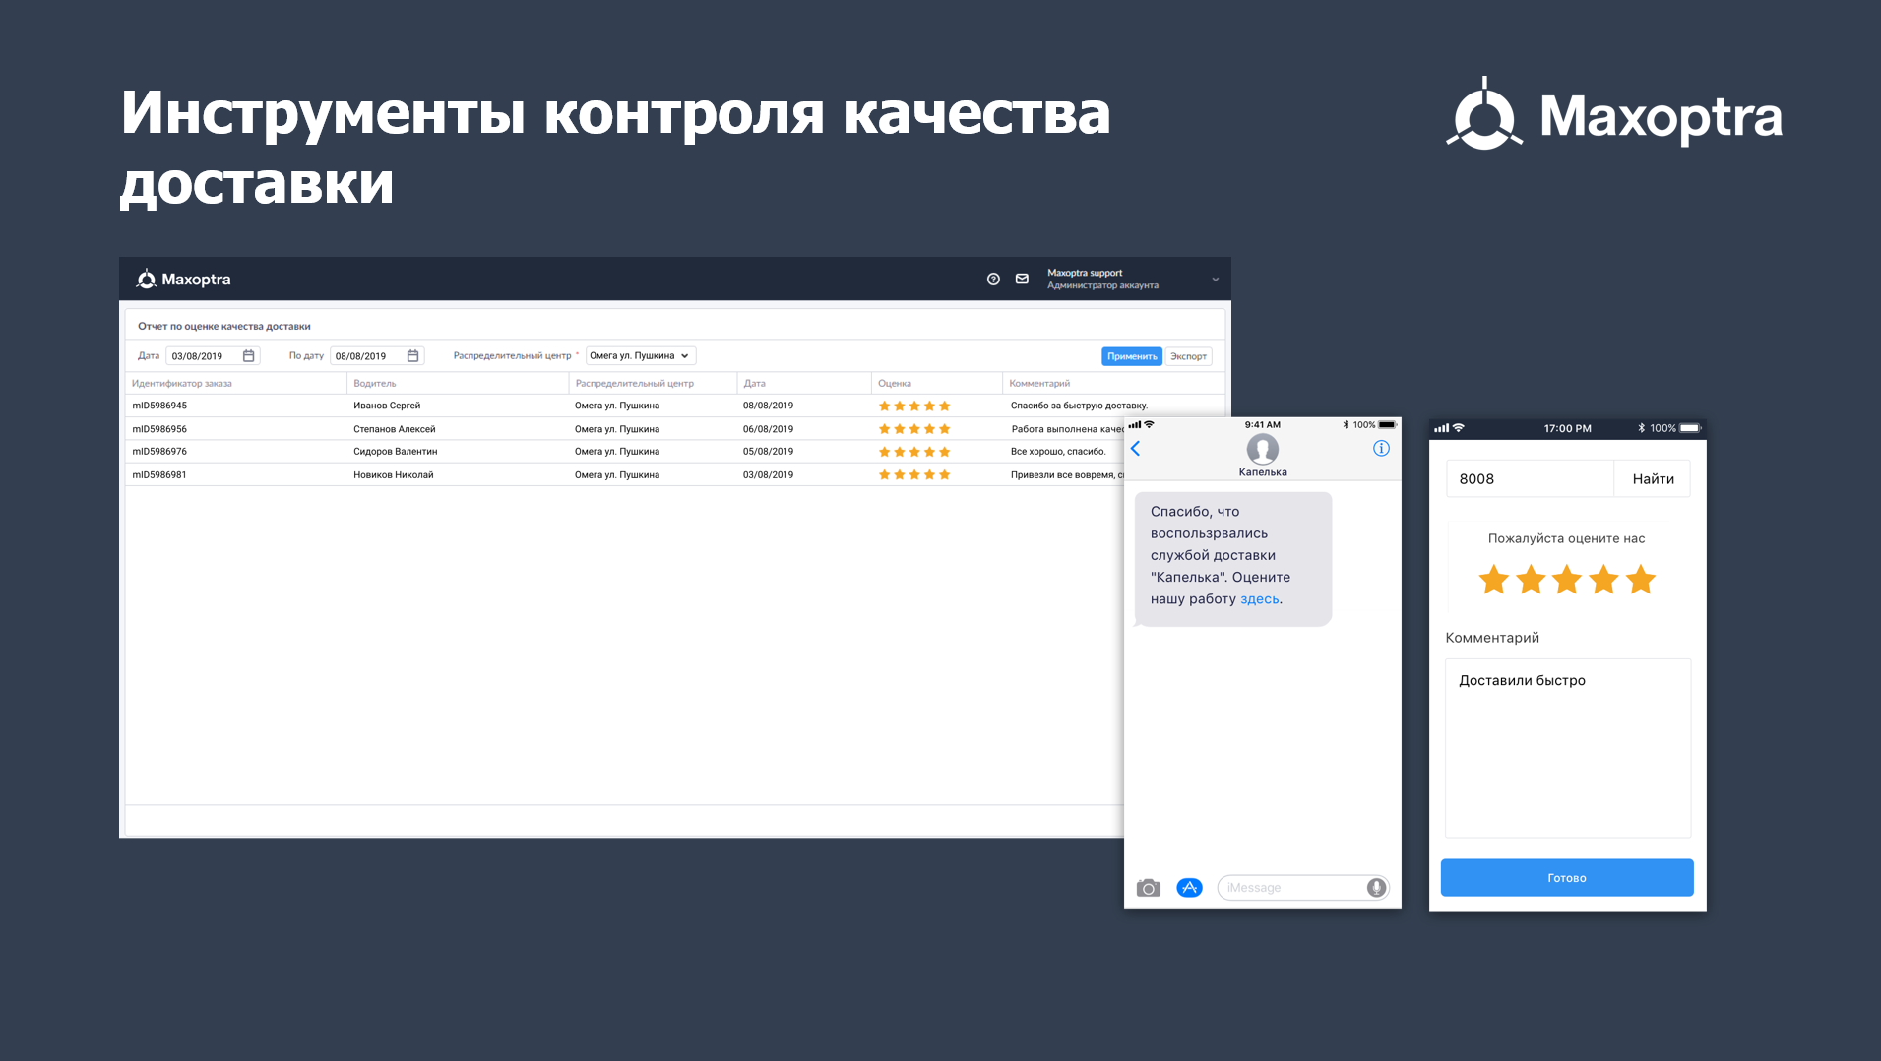
Task: Open the Омега ул. Пушкина distribution center dropdown
Action: click(x=640, y=356)
